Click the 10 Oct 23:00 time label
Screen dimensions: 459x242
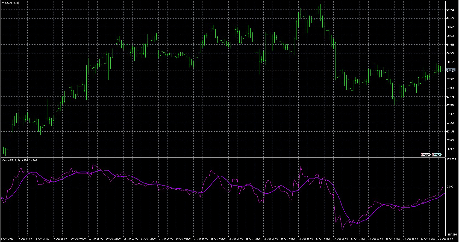coord(113,239)
